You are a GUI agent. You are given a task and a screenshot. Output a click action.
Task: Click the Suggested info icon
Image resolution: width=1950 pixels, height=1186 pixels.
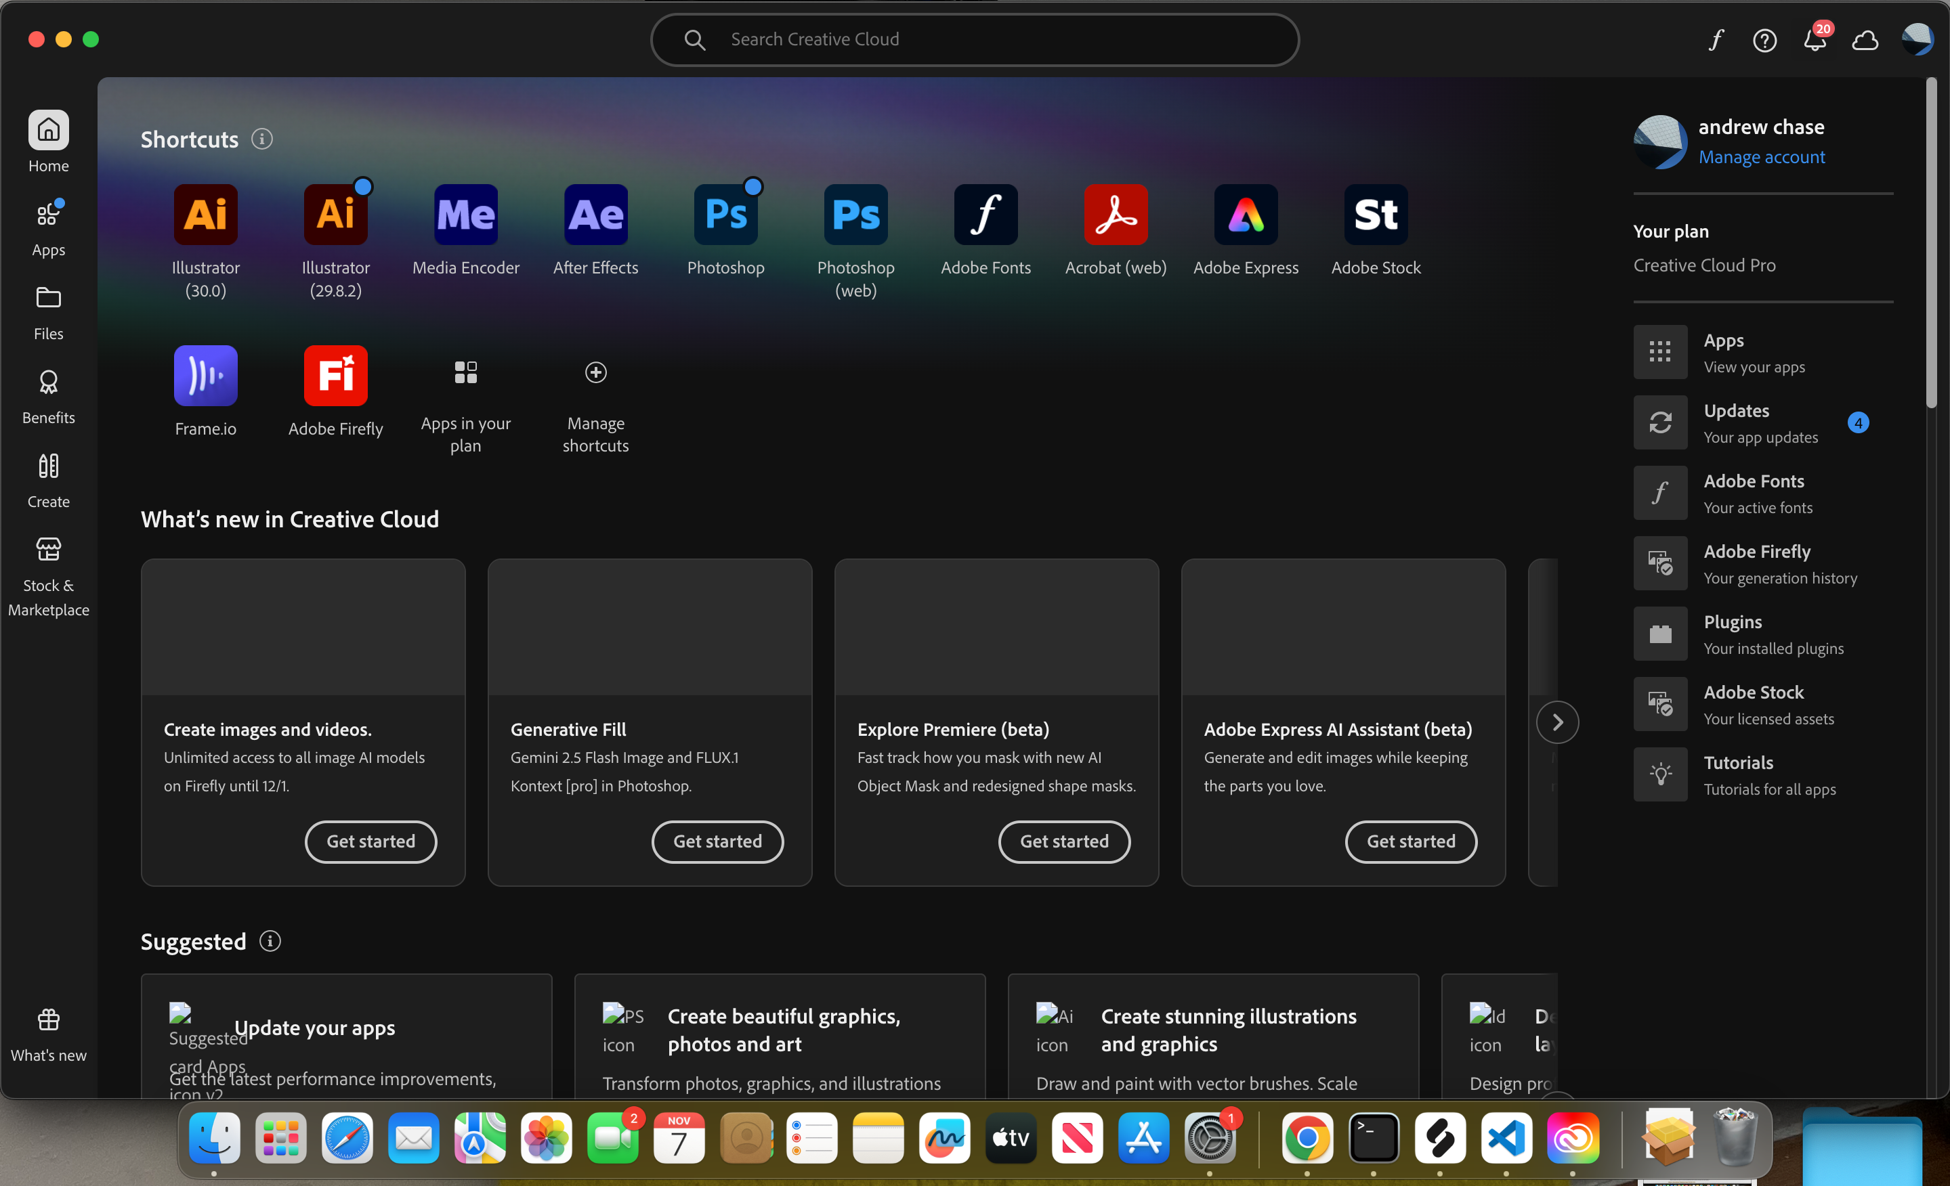pos(270,941)
